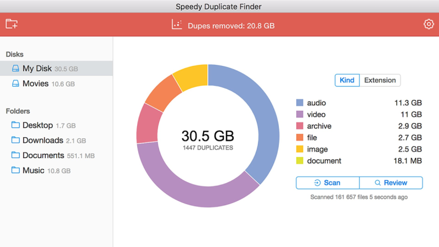Click the 'archive' legend label

tap(319, 126)
